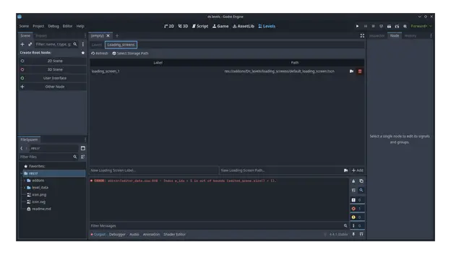This screenshot has width=451, height=260.
Task: Click Select Storage Path button
Action: click(x=130, y=53)
